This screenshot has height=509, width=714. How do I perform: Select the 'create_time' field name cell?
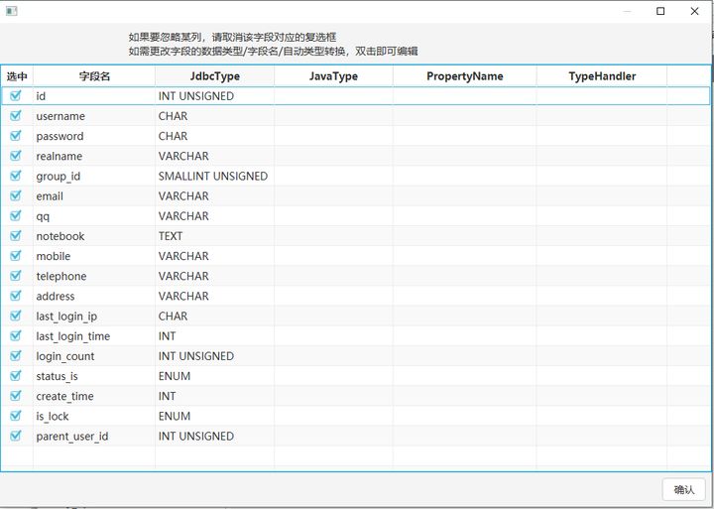pos(94,396)
